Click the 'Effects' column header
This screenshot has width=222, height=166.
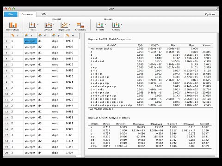(94, 124)
